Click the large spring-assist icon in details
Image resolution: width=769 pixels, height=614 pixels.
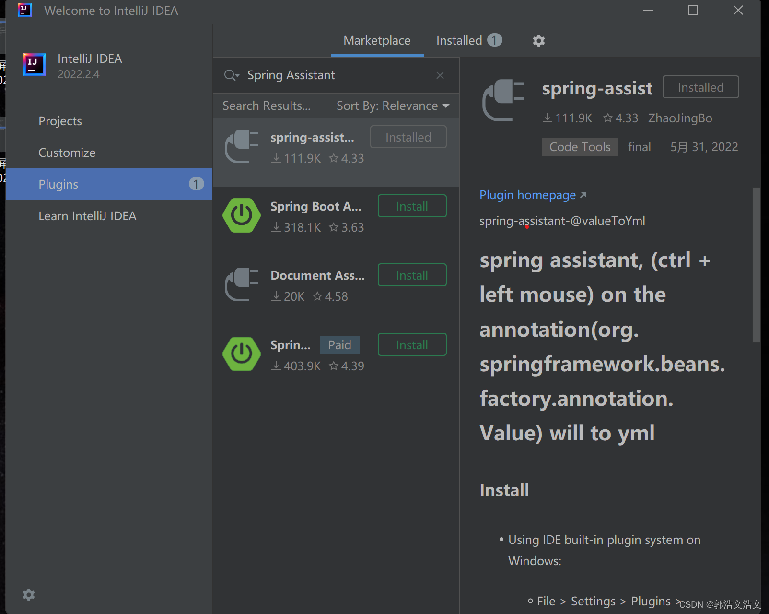pyautogui.click(x=504, y=100)
